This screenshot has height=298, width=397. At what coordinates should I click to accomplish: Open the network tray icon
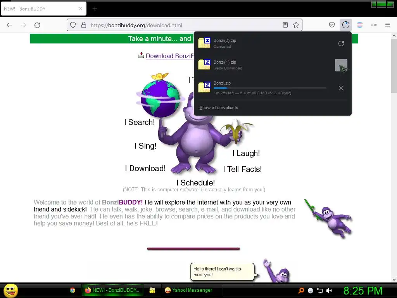320,290
